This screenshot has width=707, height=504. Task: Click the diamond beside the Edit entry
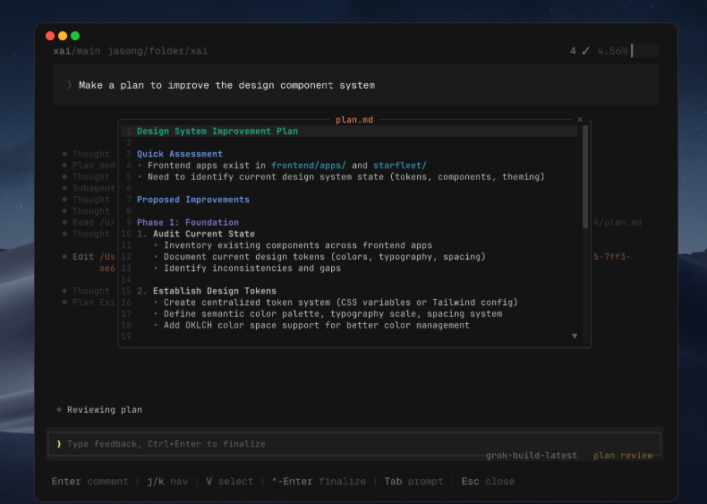64,257
